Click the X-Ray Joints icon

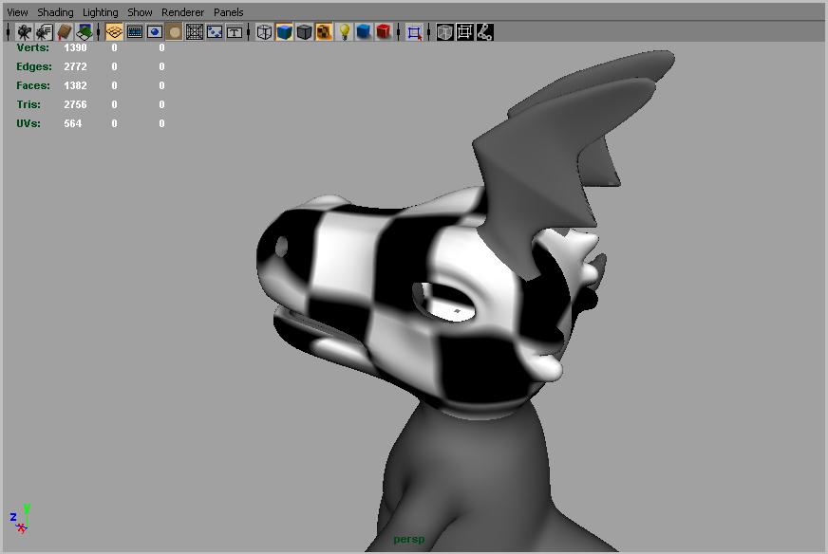(x=485, y=32)
